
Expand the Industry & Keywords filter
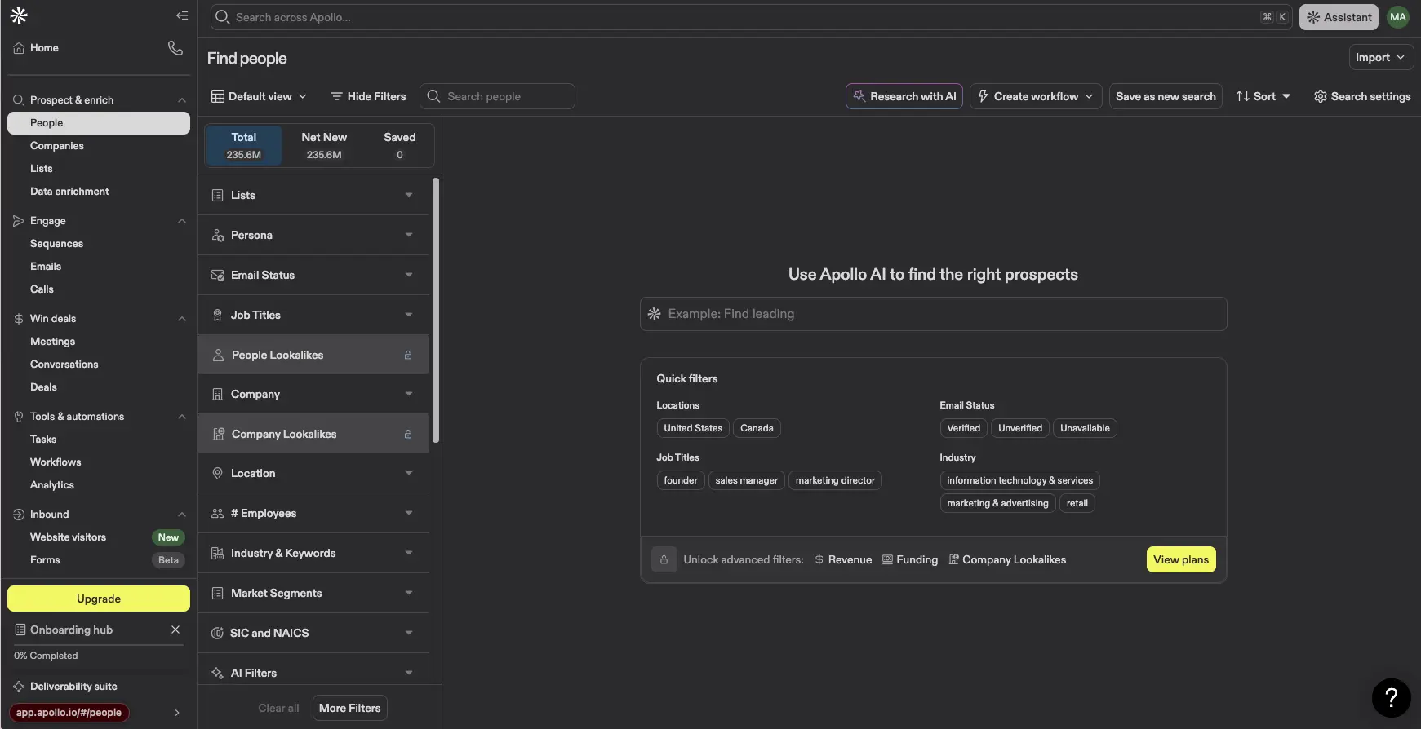click(x=313, y=553)
